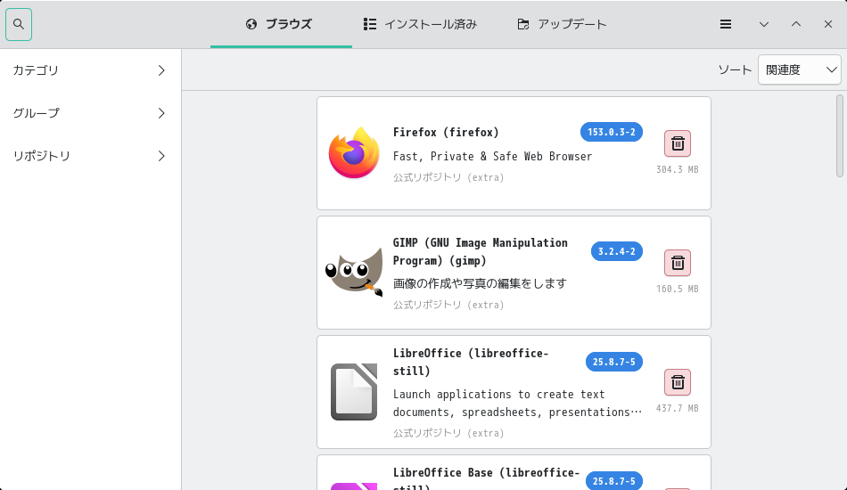Switch to the インストール済み tab
The width and height of the screenshot is (847, 490).
click(421, 24)
